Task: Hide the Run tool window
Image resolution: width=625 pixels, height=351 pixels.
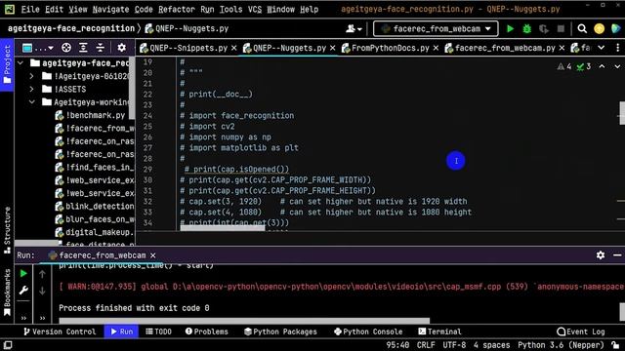Action: pos(617,255)
